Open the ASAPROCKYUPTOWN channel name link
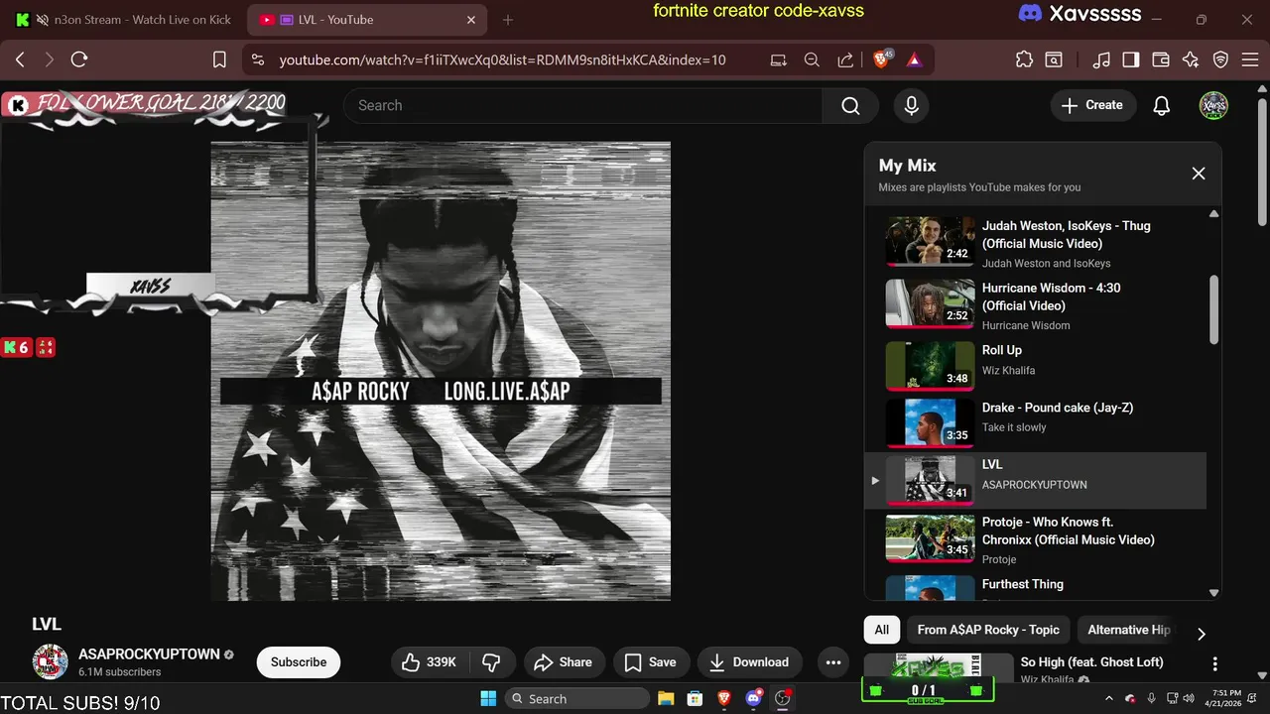Image resolution: width=1270 pixels, height=714 pixels. (149, 654)
